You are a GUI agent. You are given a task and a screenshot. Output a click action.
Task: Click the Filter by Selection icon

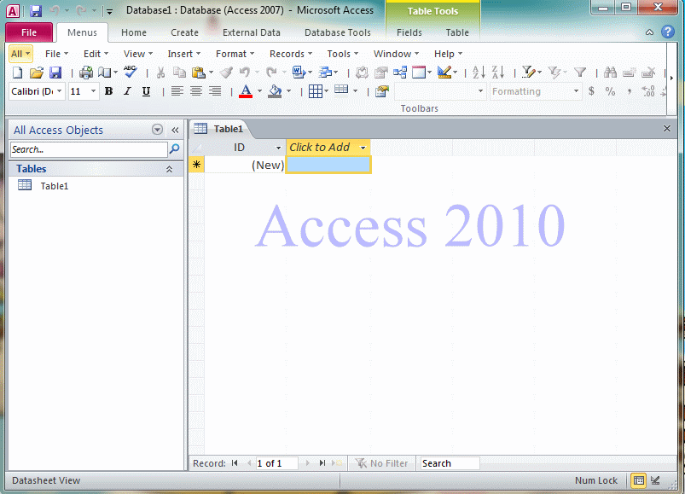pos(528,72)
